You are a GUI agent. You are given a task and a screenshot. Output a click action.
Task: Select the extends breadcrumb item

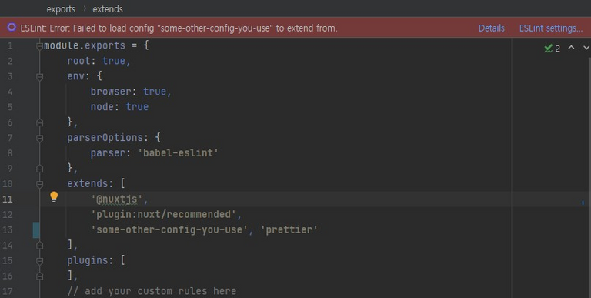pyautogui.click(x=108, y=9)
